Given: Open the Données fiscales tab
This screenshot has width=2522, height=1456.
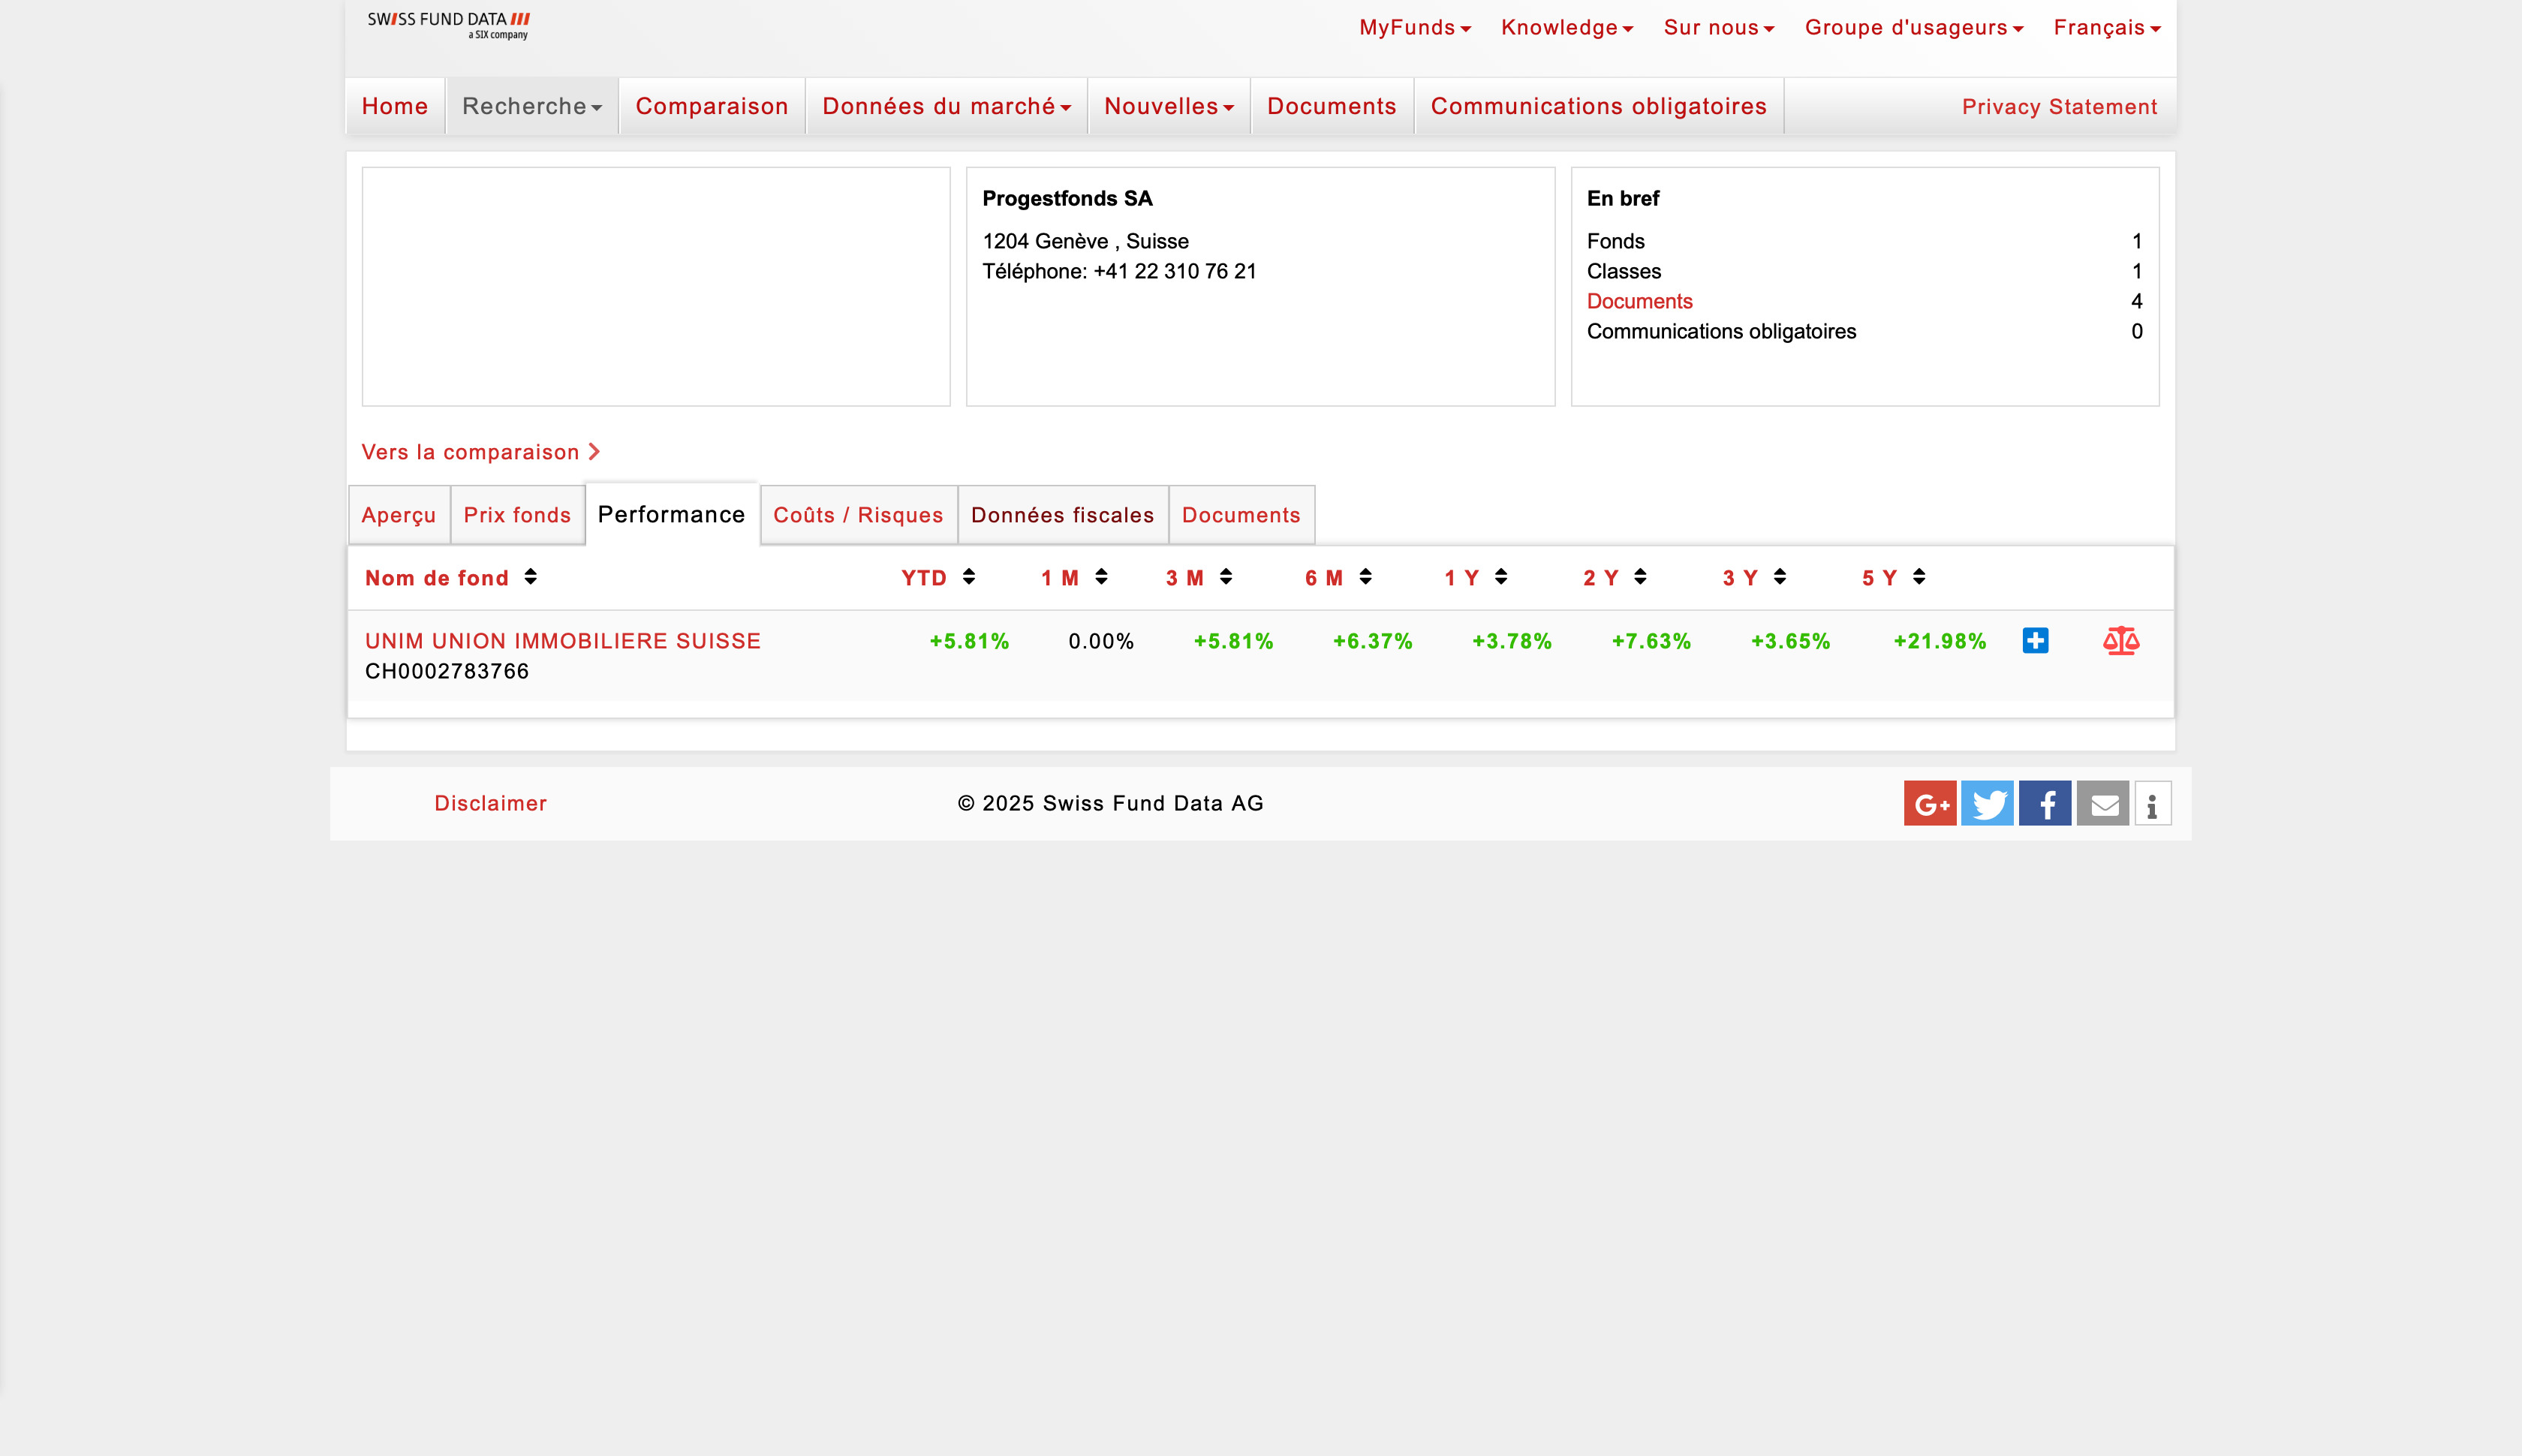Looking at the screenshot, I should (1063, 515).
